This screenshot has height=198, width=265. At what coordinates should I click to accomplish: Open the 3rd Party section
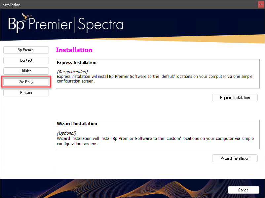[x=26, y=82]
